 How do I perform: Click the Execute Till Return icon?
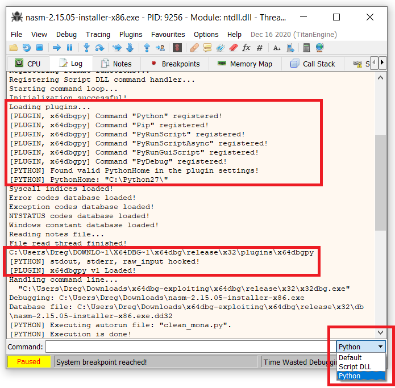[x=147, y=48]
